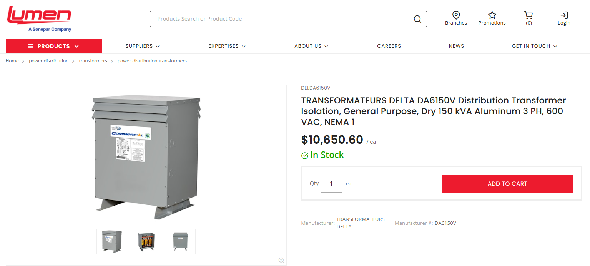This screenshot has height=266, width=590.
Task: Open the Careers menu item
Action: coord(389,46)
